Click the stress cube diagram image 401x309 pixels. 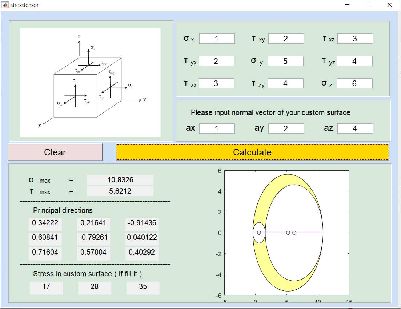point(90,83)
